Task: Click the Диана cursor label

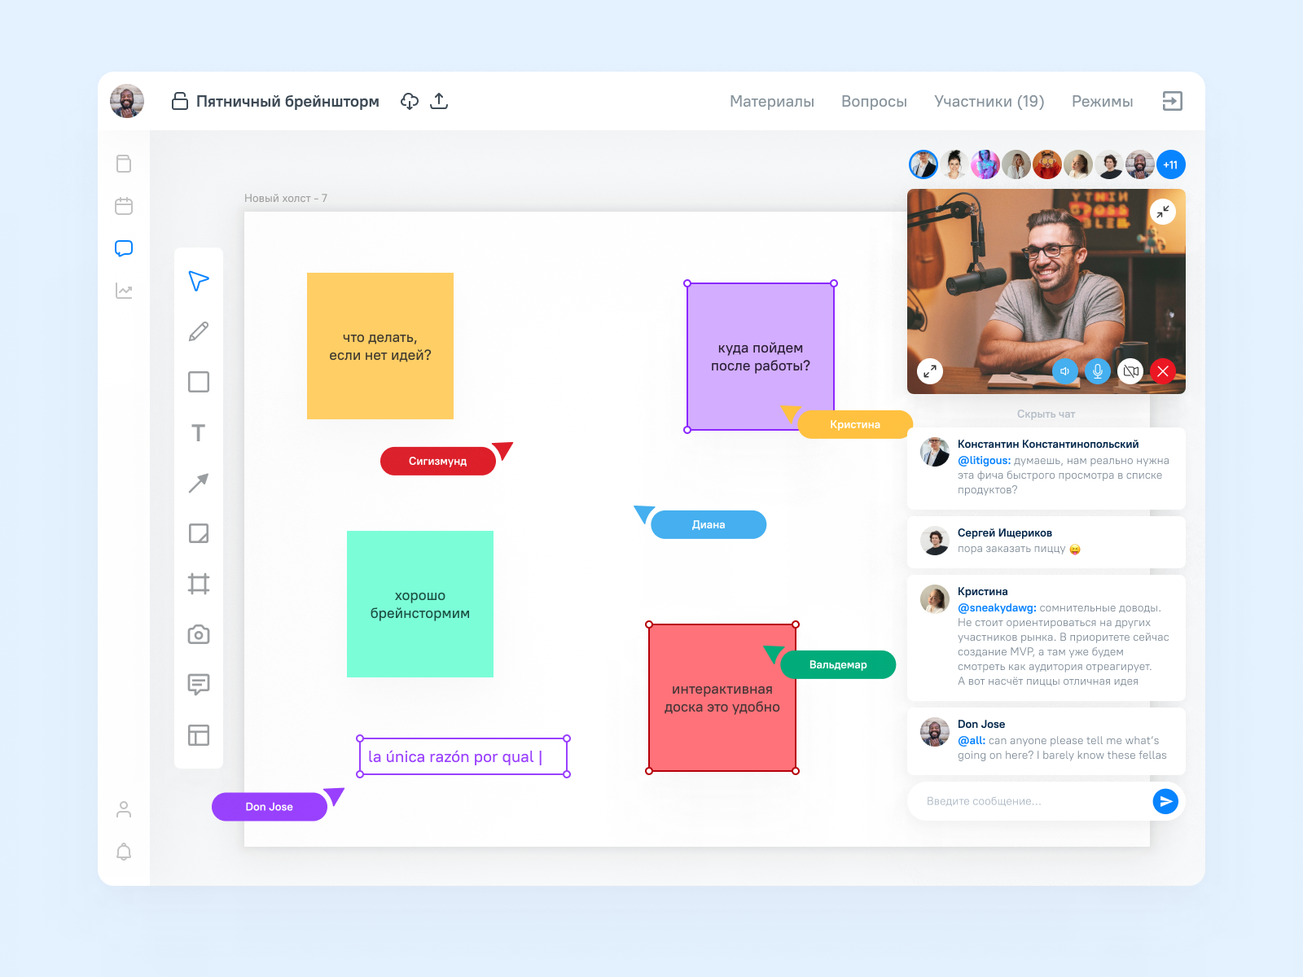Action: (x=709, y=524)
